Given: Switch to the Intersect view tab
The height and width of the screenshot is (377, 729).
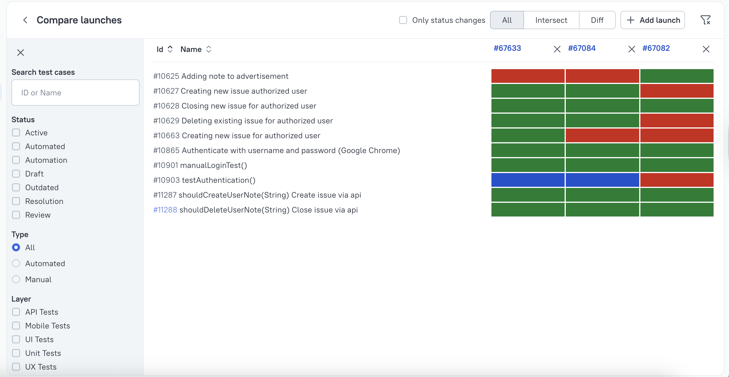Looking at the screenshot, I should [x=551, y=20].
